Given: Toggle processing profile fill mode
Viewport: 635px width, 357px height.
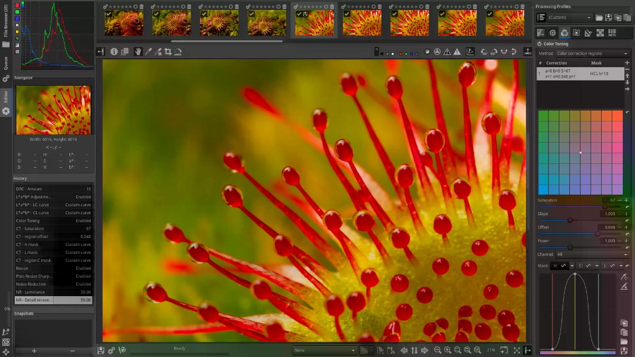Looking at the screenshot, I should pyautogui.click(x=541, y=17).
